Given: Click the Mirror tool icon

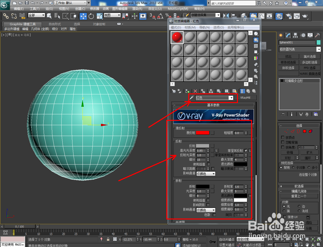Looking at the screenshot, I should (x=226, y=16).
